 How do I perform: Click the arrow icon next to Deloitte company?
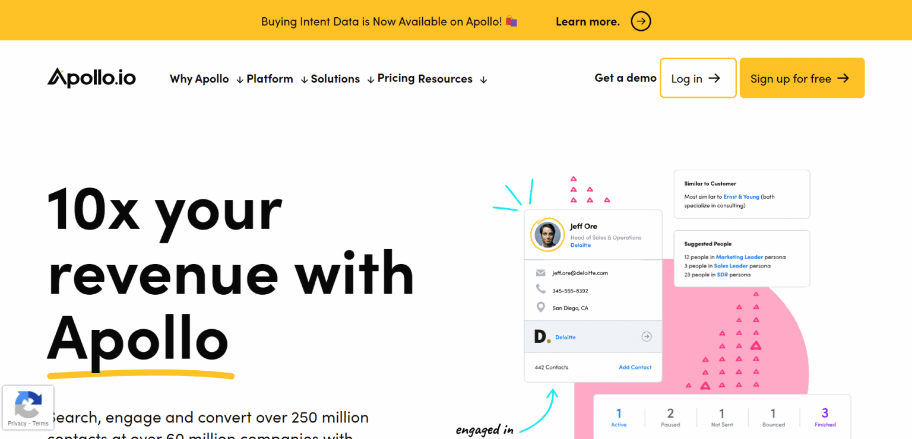pyautogui.click(x=646, y=336)
